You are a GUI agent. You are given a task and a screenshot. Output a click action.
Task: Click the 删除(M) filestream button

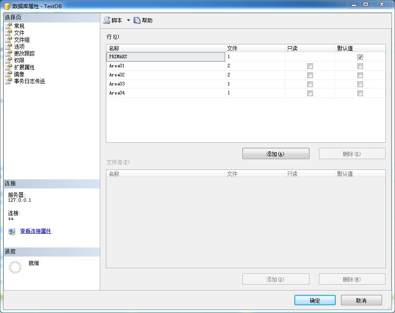coord(352,279)
